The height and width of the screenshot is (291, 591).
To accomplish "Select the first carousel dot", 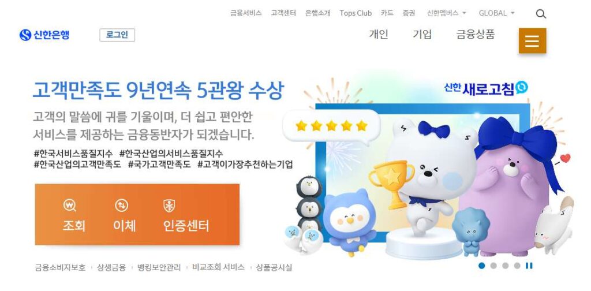I will (481, 266).
